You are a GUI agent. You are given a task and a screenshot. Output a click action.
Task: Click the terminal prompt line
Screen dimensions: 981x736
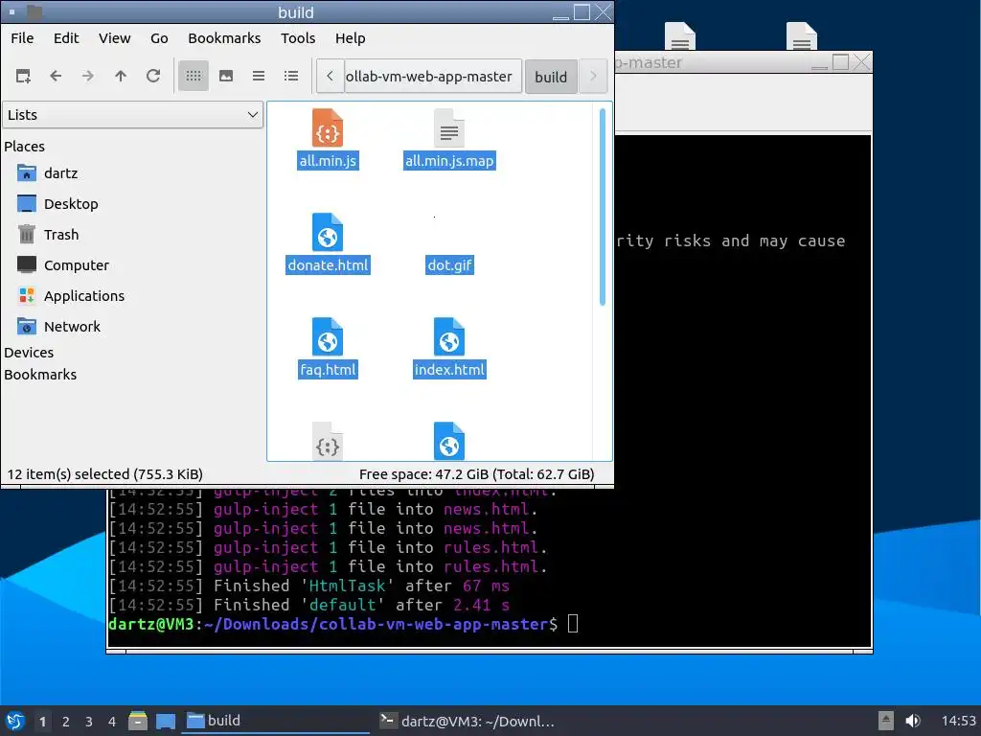[343, 624]
